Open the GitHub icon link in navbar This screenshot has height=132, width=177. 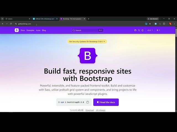(135, 30)
